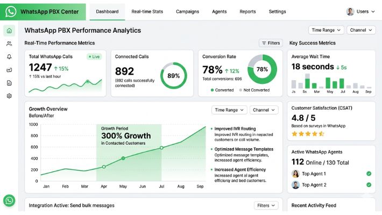This screenshot has width=382, height=215.
Task: Open the contacts/users icon in the sidebar
Action: [x=9, y=44]
